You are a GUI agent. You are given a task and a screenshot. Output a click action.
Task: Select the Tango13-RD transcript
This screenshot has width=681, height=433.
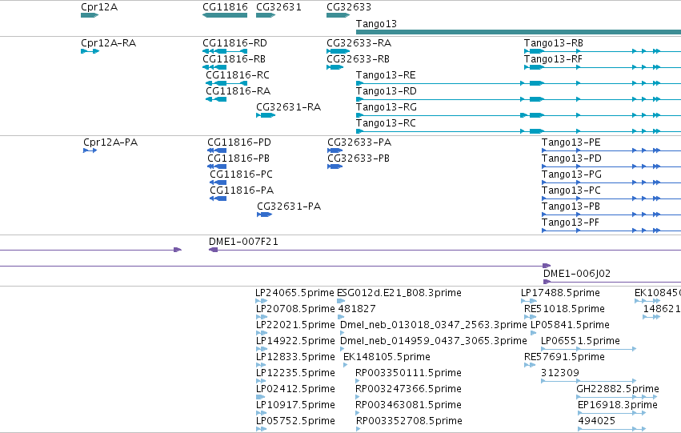(519, 99)
